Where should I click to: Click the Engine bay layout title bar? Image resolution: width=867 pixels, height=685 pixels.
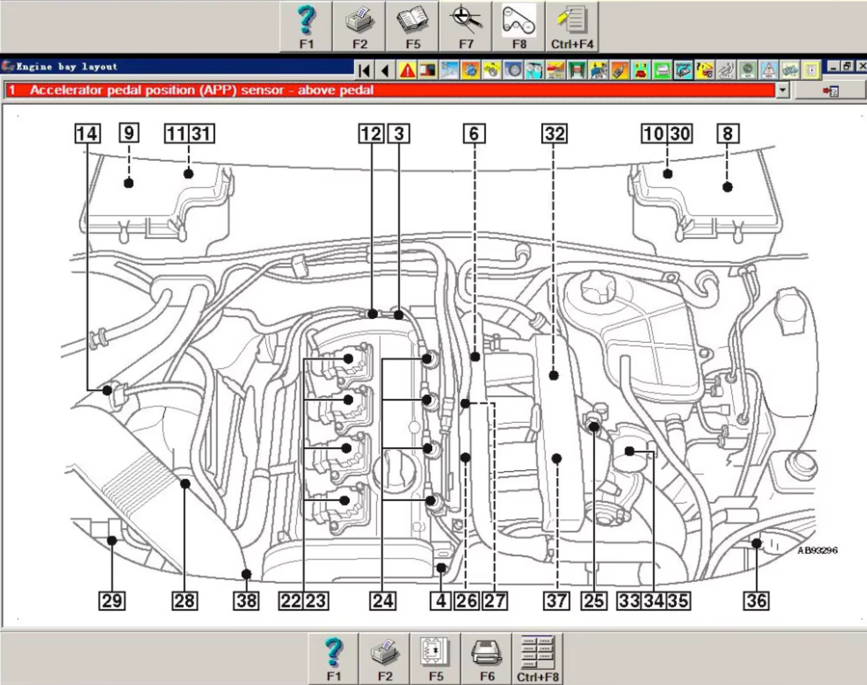pyautogui.click(x=180, y=67)
